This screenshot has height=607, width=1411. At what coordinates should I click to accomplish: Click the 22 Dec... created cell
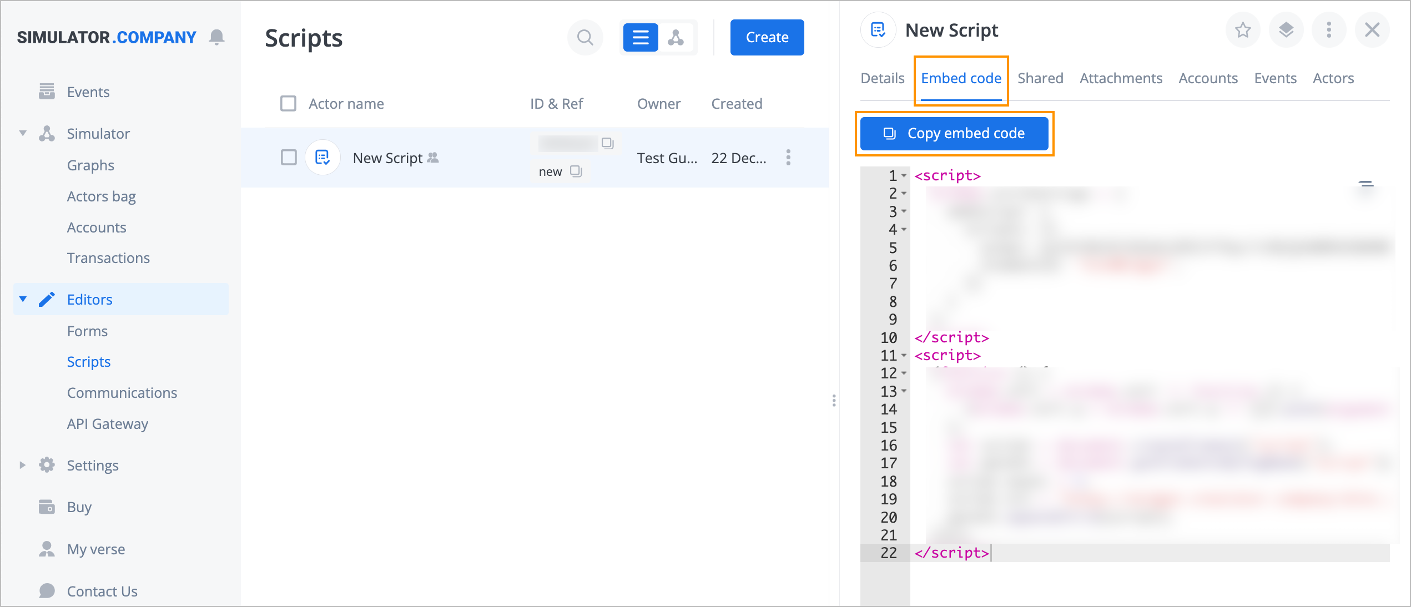(x=739, y=158)
